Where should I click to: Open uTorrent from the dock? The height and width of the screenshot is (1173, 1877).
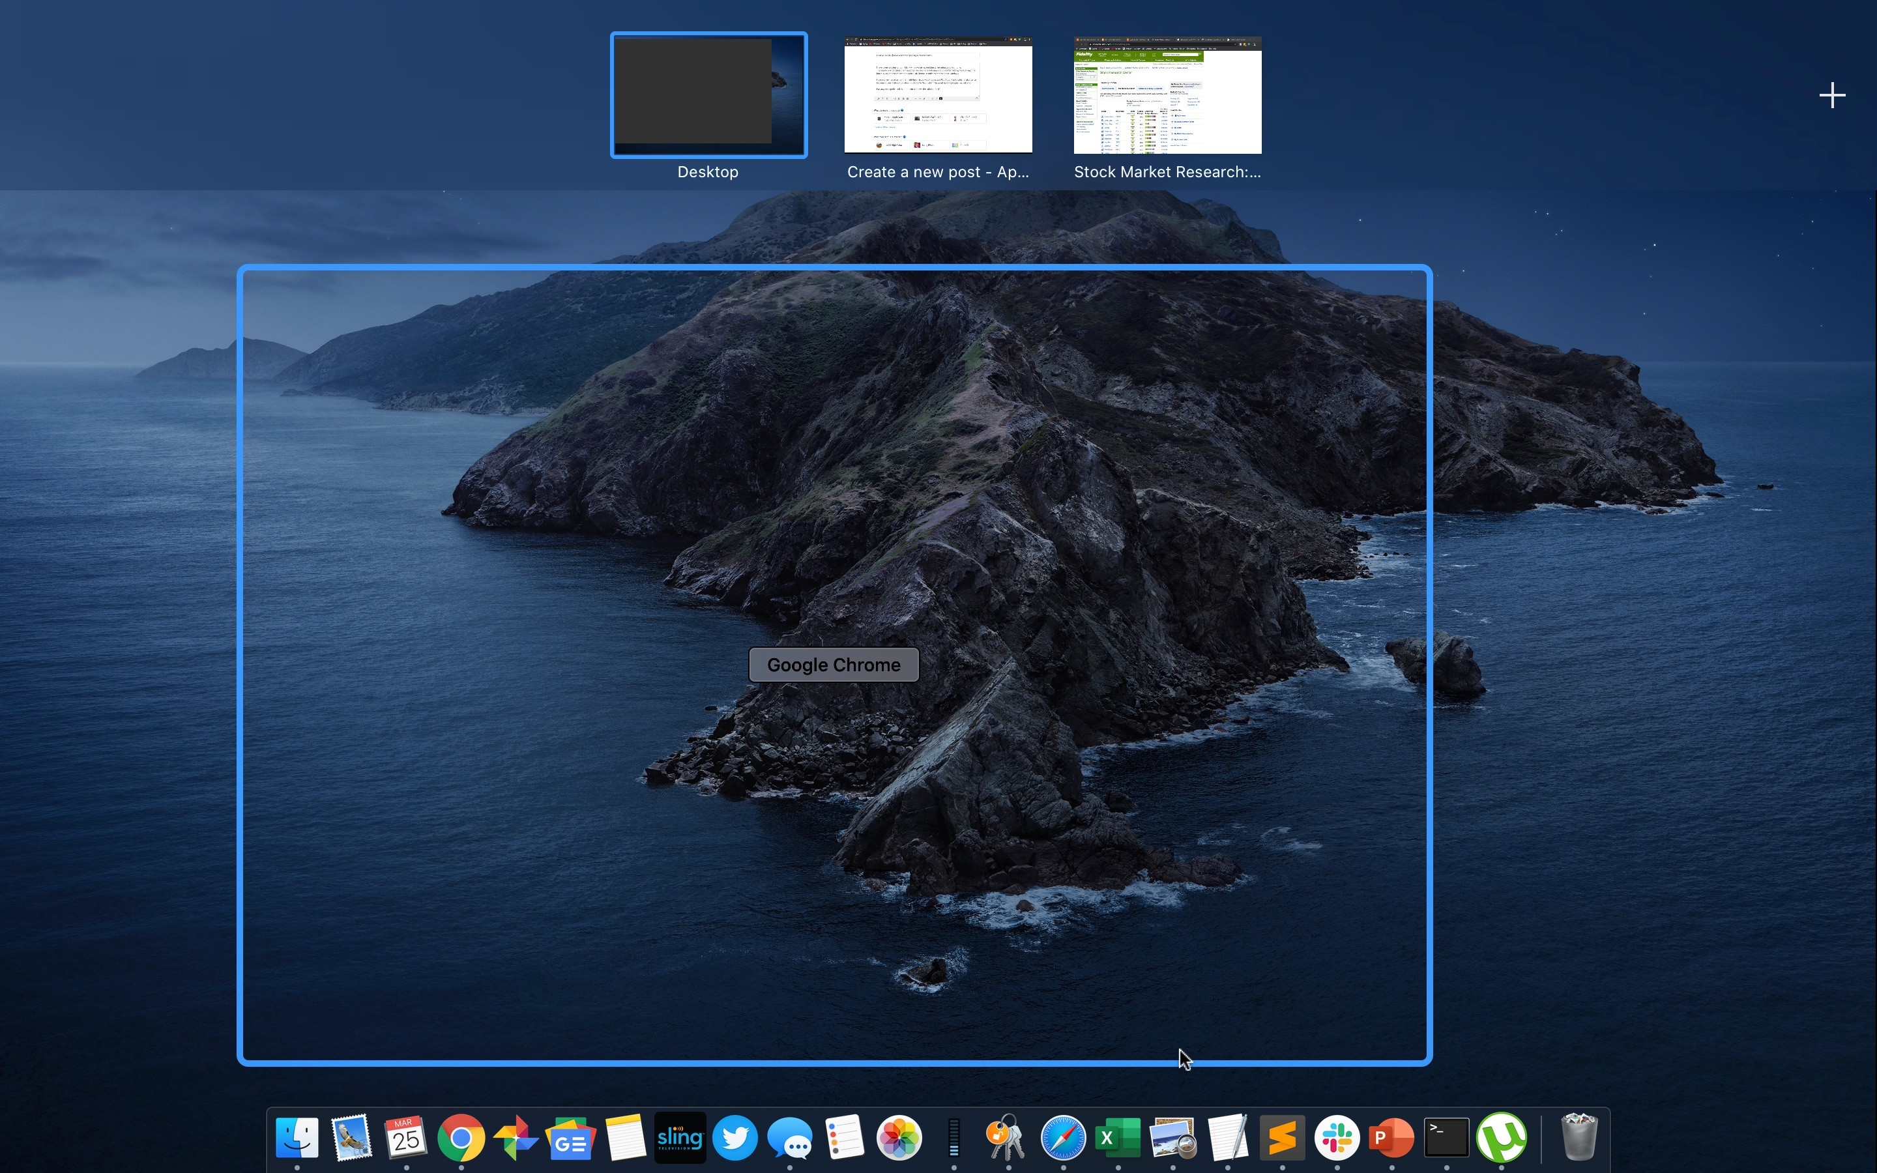click(x=1501, y=1137)
